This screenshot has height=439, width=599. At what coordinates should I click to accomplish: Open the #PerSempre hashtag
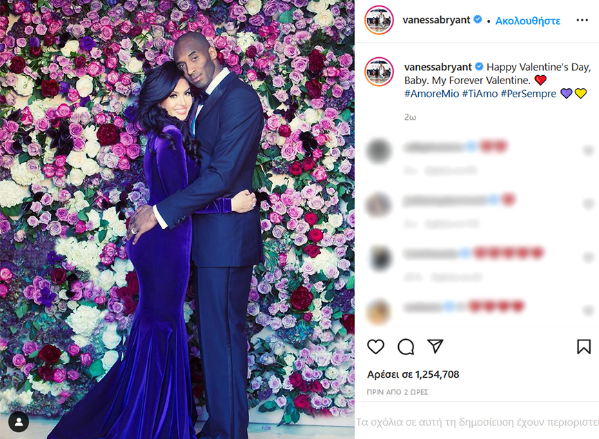pyautogui.click(x=529, y=94)
